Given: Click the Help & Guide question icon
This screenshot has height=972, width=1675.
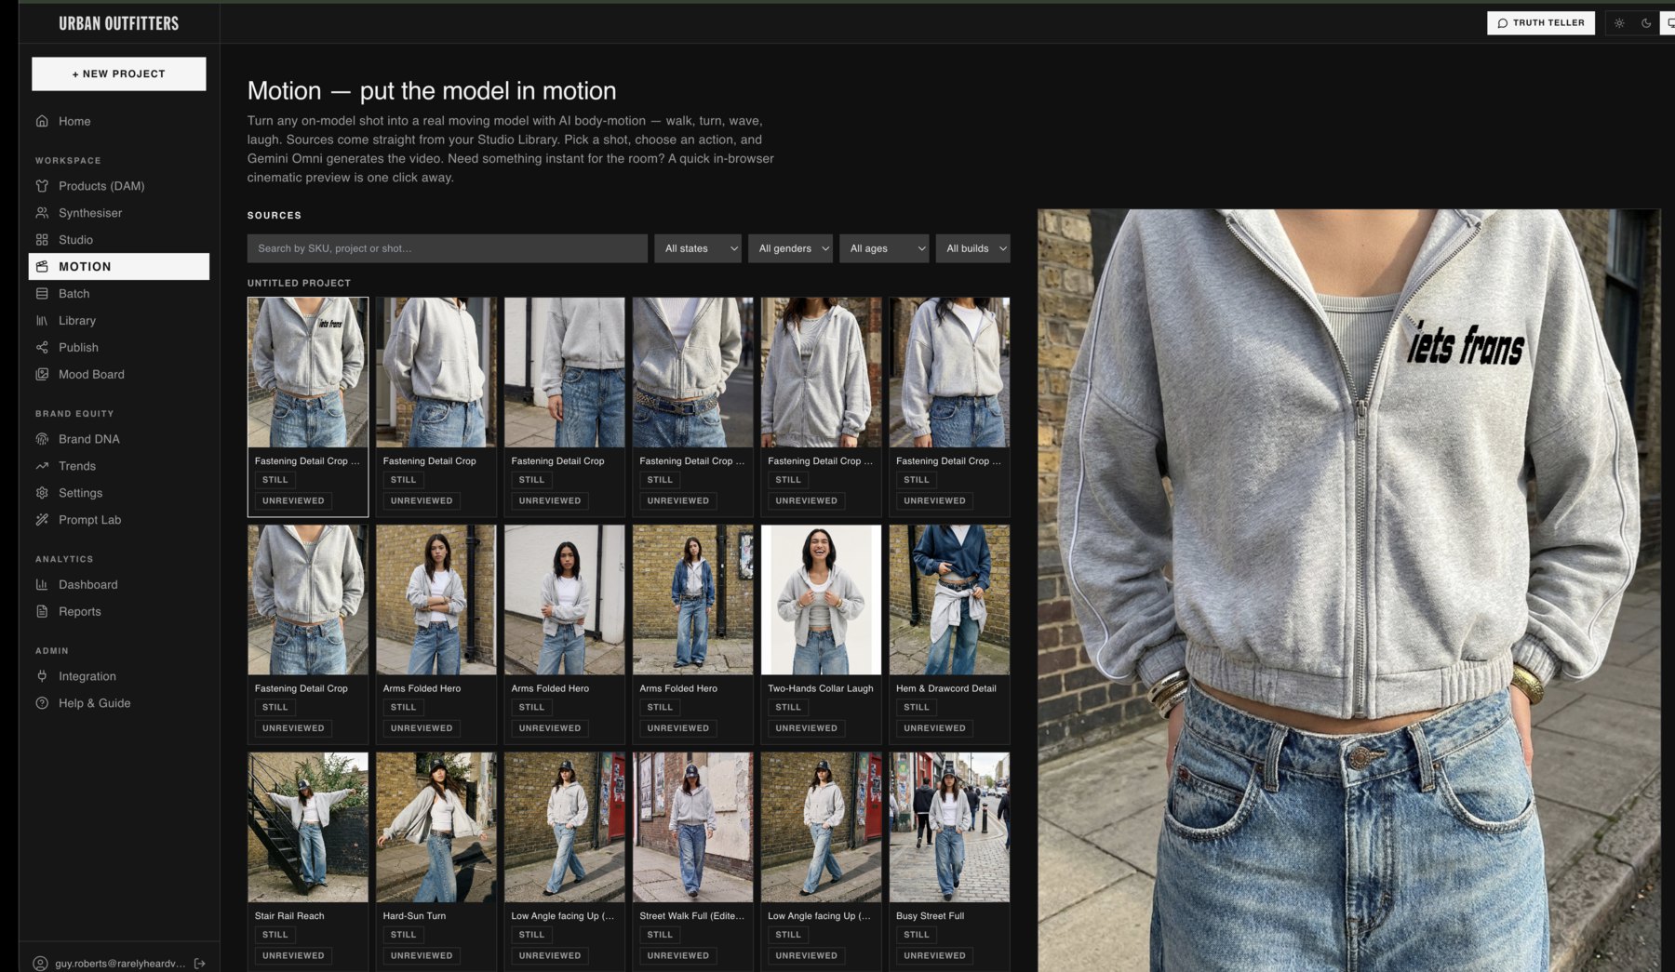Looking at the screenshot, I should 42,703.
